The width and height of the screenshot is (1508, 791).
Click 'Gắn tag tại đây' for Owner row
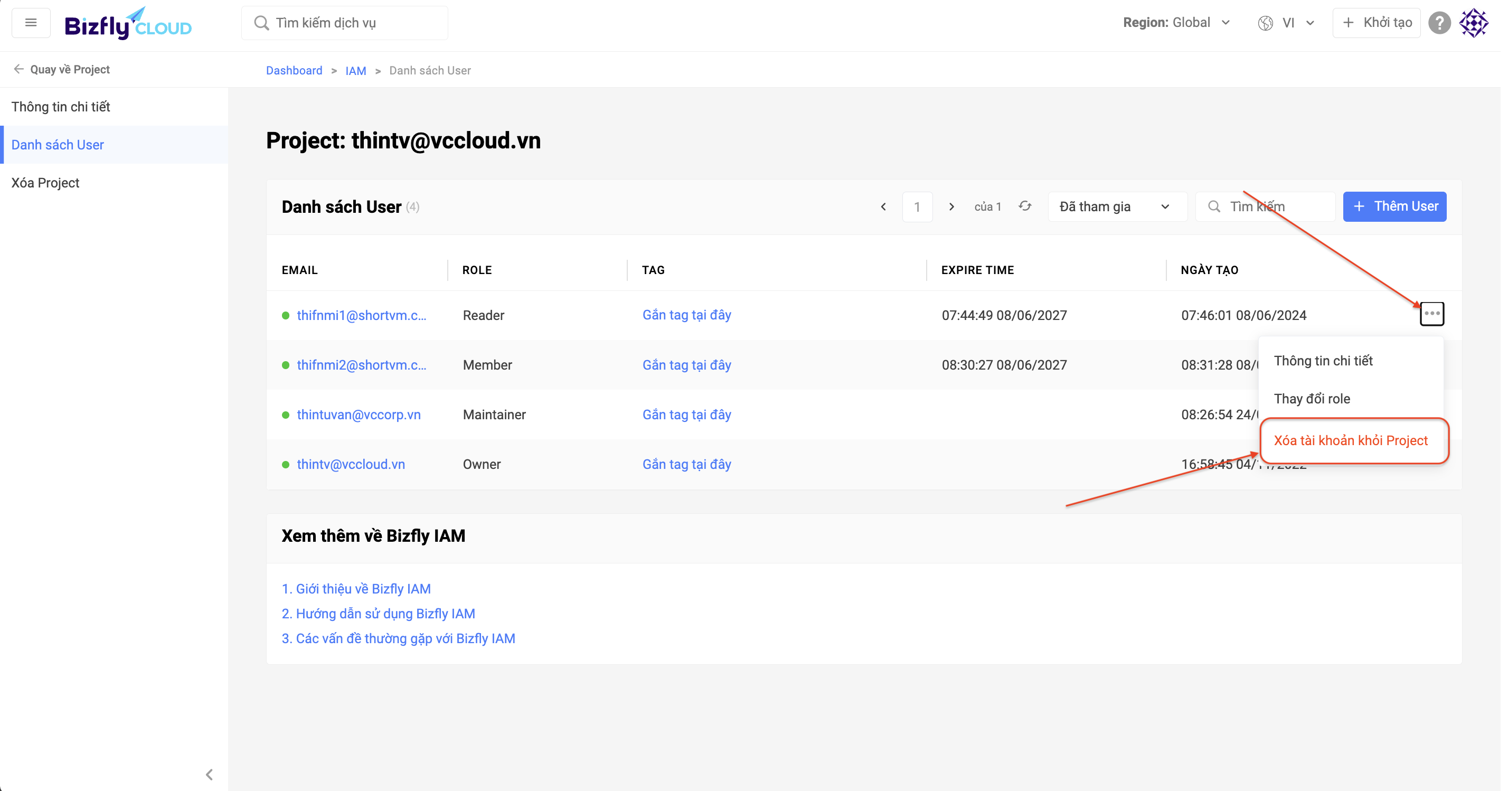click(686, 464)
